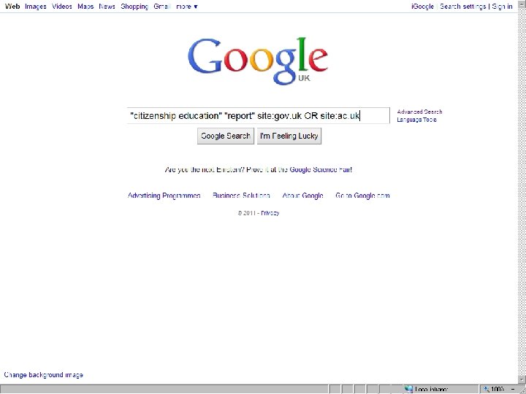Screen dimensions: 526x394
Task: Open Language Tools
Action: [416, 120]
